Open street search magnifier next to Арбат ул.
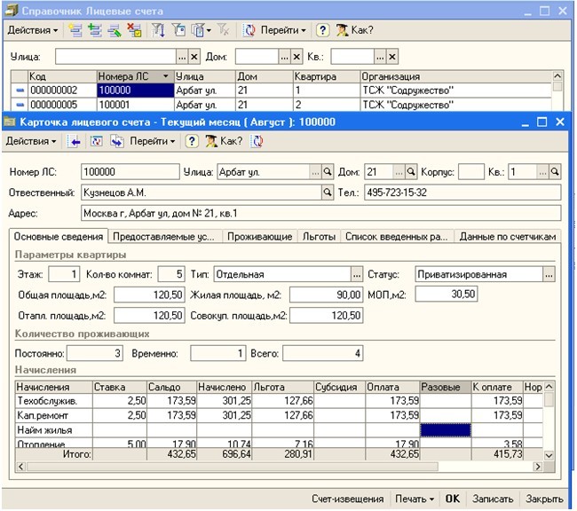 pyautogui.click(x=328, y=172)
